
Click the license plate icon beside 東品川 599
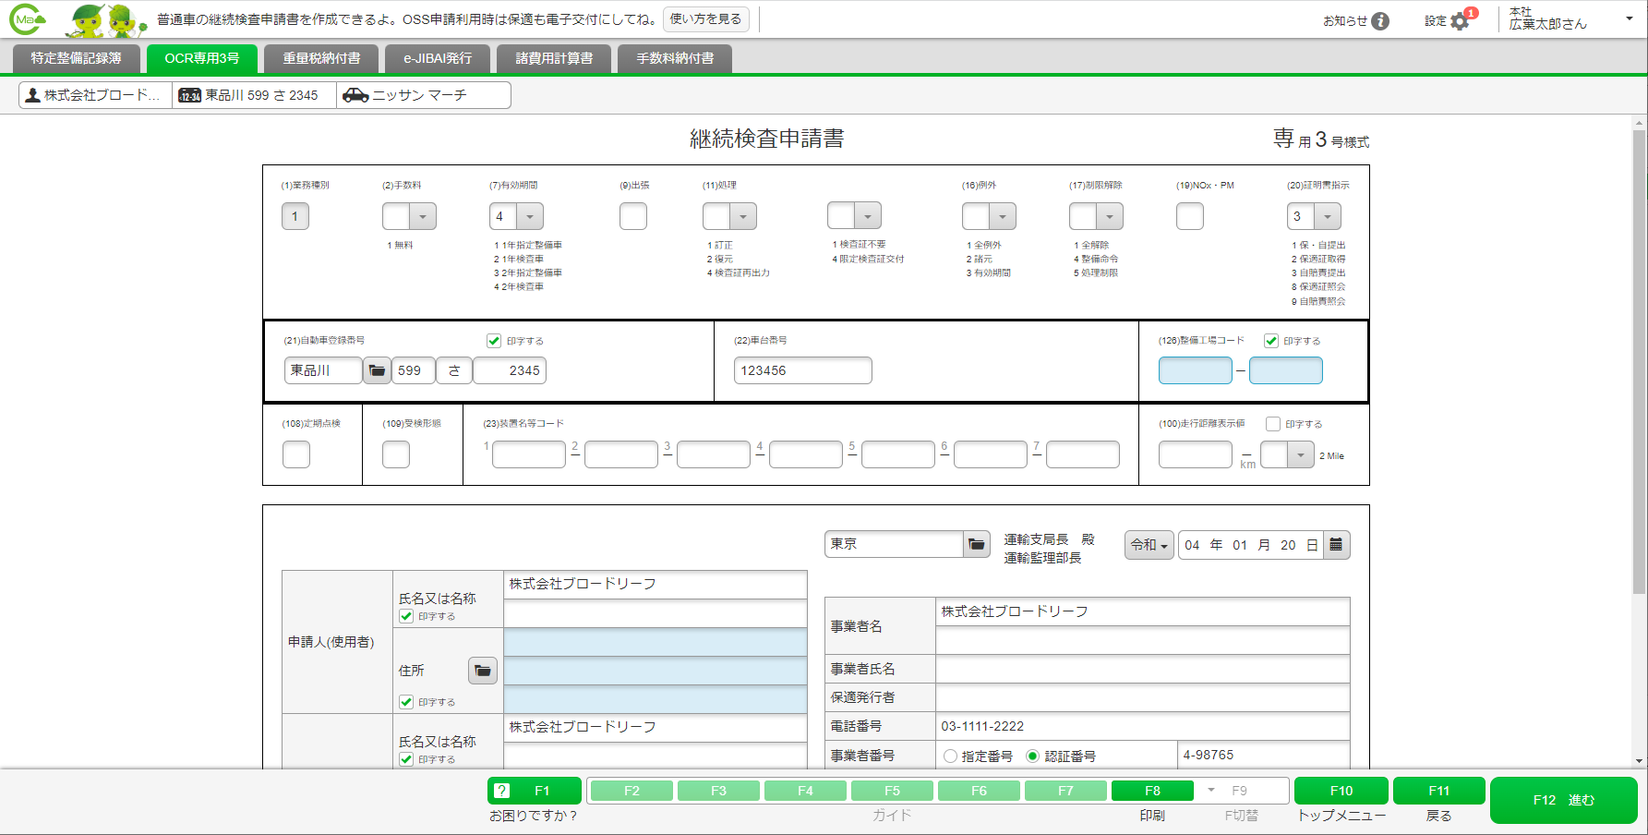(189, 94)
